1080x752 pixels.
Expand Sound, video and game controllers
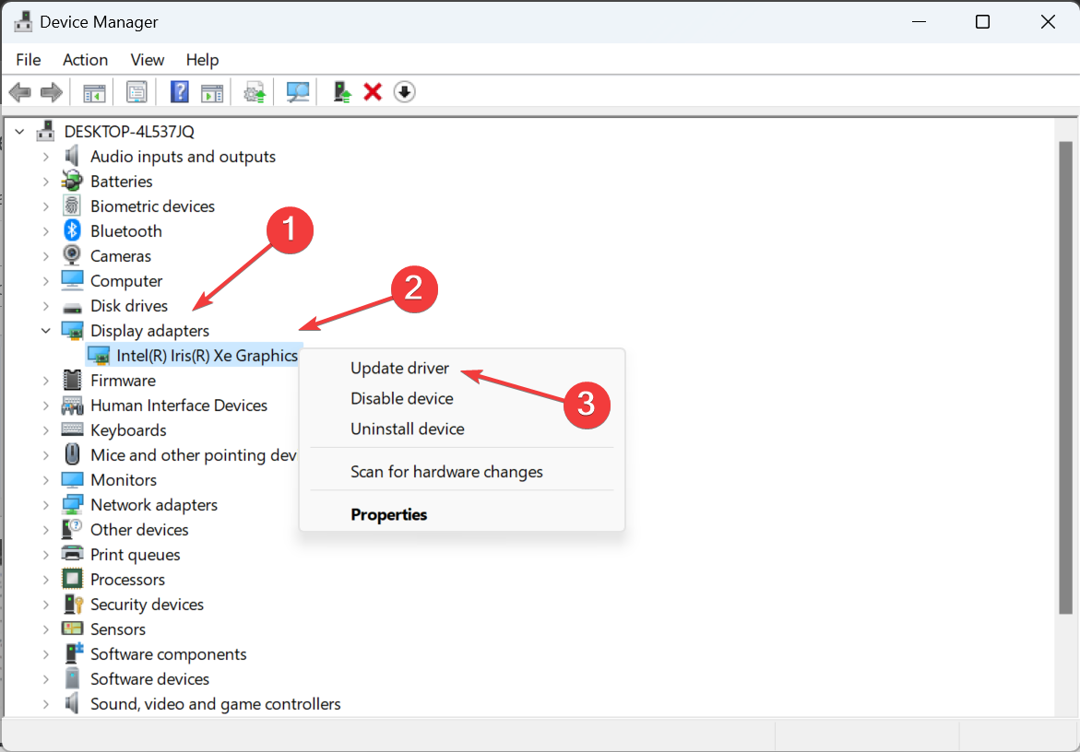pos(45,704)
